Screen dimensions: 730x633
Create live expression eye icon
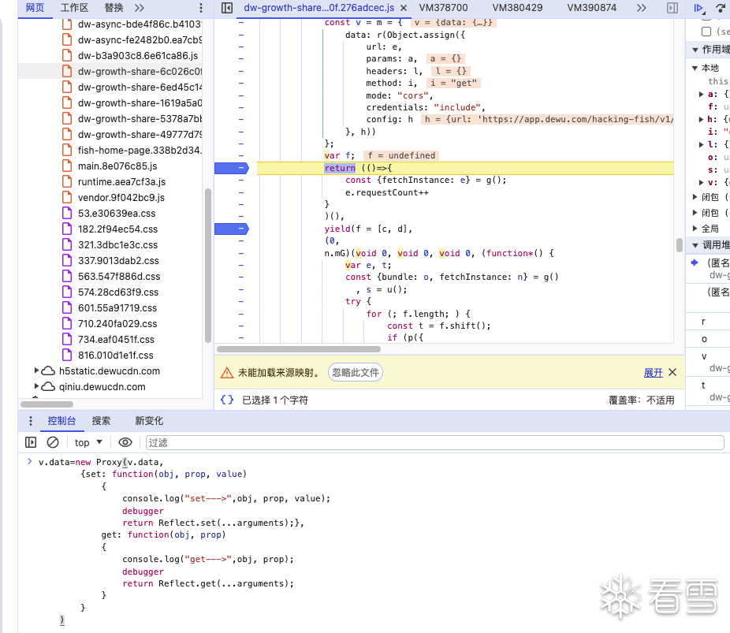click(x=125, y=442)
